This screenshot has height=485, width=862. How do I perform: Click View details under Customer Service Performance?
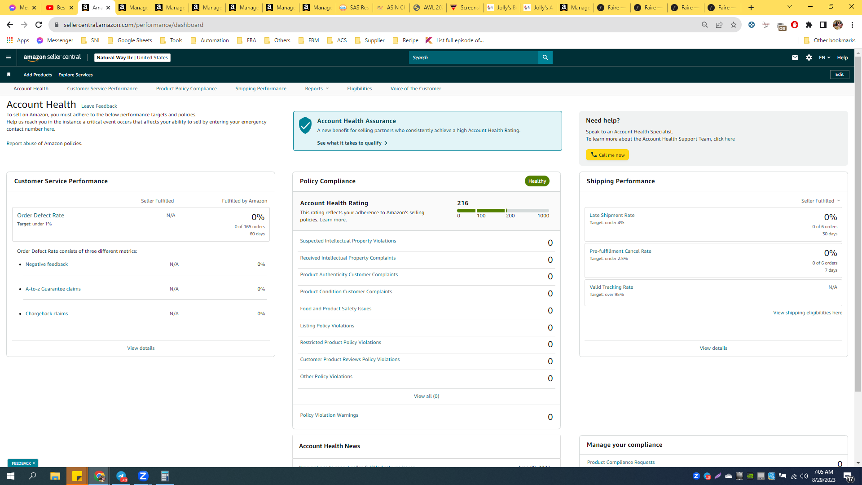pyautogui.click(x=141, y=348)
